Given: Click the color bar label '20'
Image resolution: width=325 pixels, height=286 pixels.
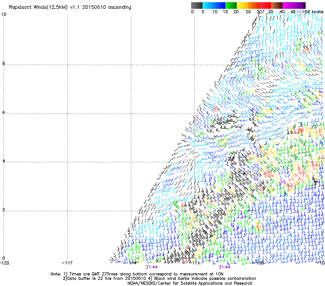Looking at the screenshot, I should click(x=236, y=12).
